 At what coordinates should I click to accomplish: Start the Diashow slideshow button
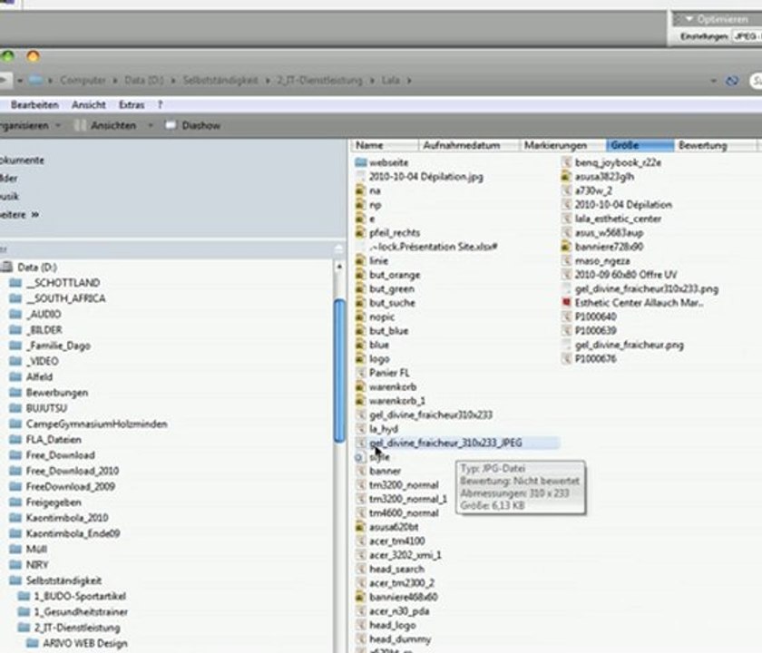tap(193, 125)
